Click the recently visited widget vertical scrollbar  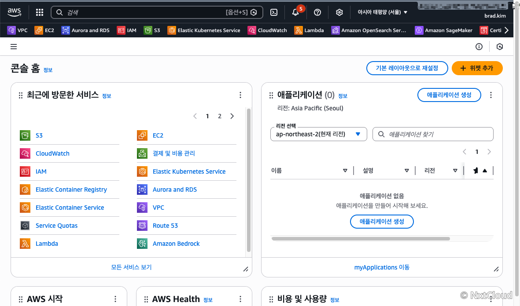pos(249,181)
